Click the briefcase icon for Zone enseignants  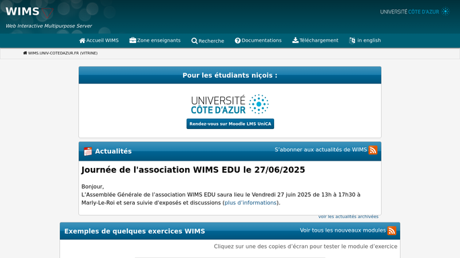[x=133, y=40]
